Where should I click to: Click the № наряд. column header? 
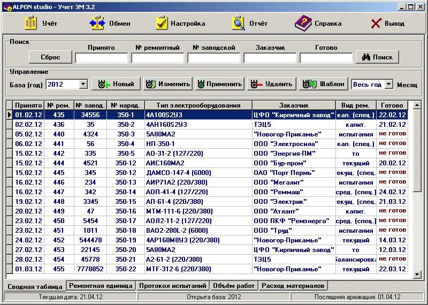click(x=126, y=105)
